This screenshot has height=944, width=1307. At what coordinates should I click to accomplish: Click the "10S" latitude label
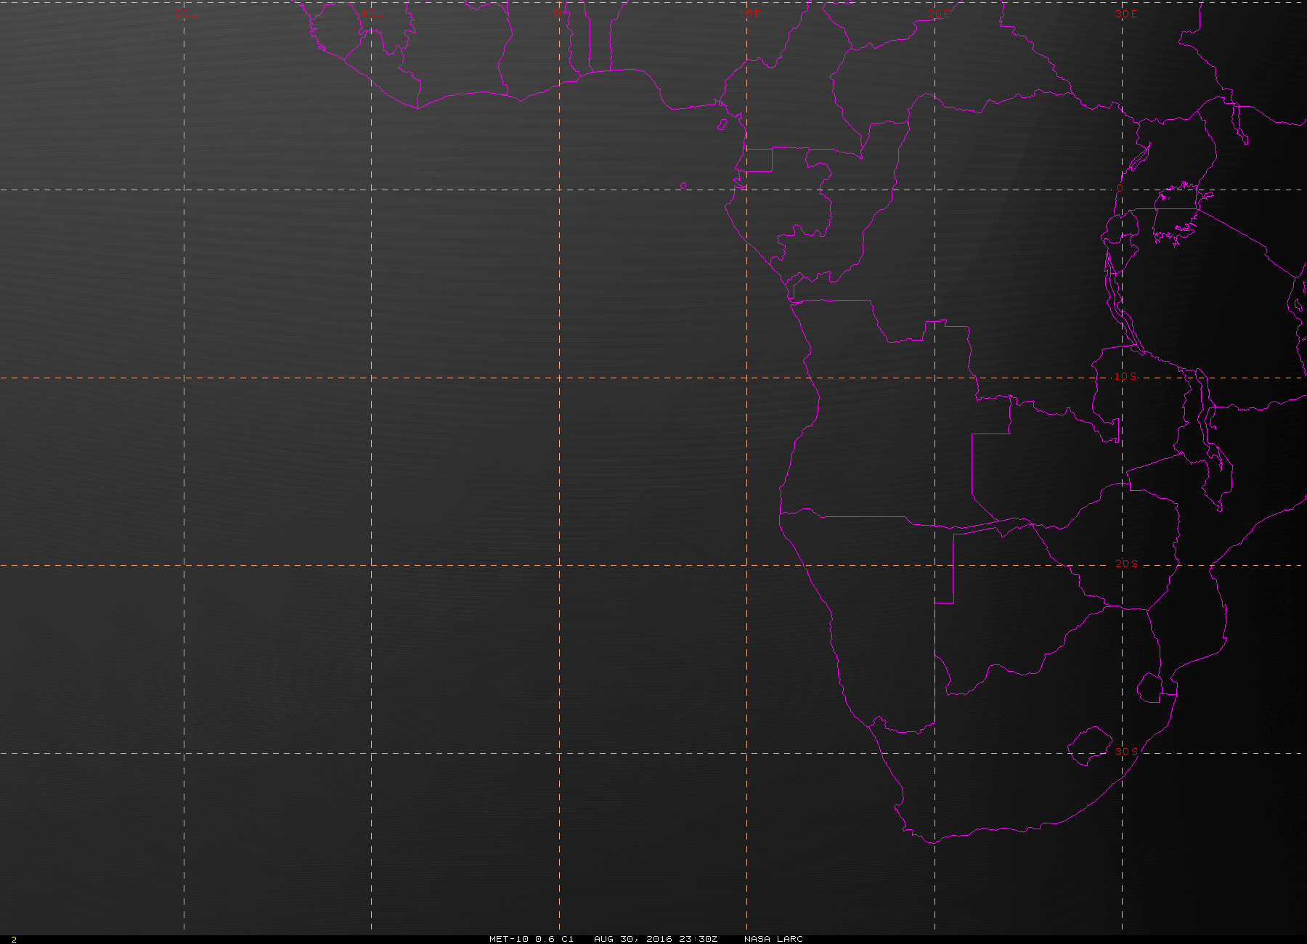click(x=1125, y=376)
